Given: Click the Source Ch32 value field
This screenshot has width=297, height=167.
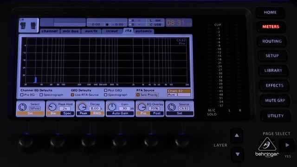Looking at the screenshot, I should [x=184, y=109].
